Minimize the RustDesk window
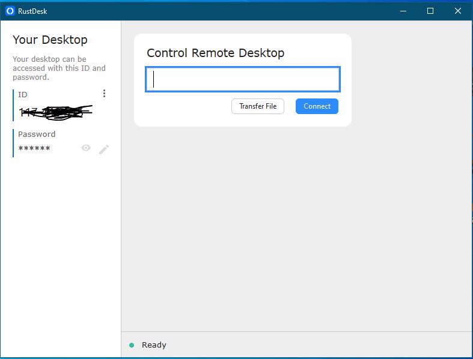Viewport: 473px width, 359px height. [x=403, y=11]
